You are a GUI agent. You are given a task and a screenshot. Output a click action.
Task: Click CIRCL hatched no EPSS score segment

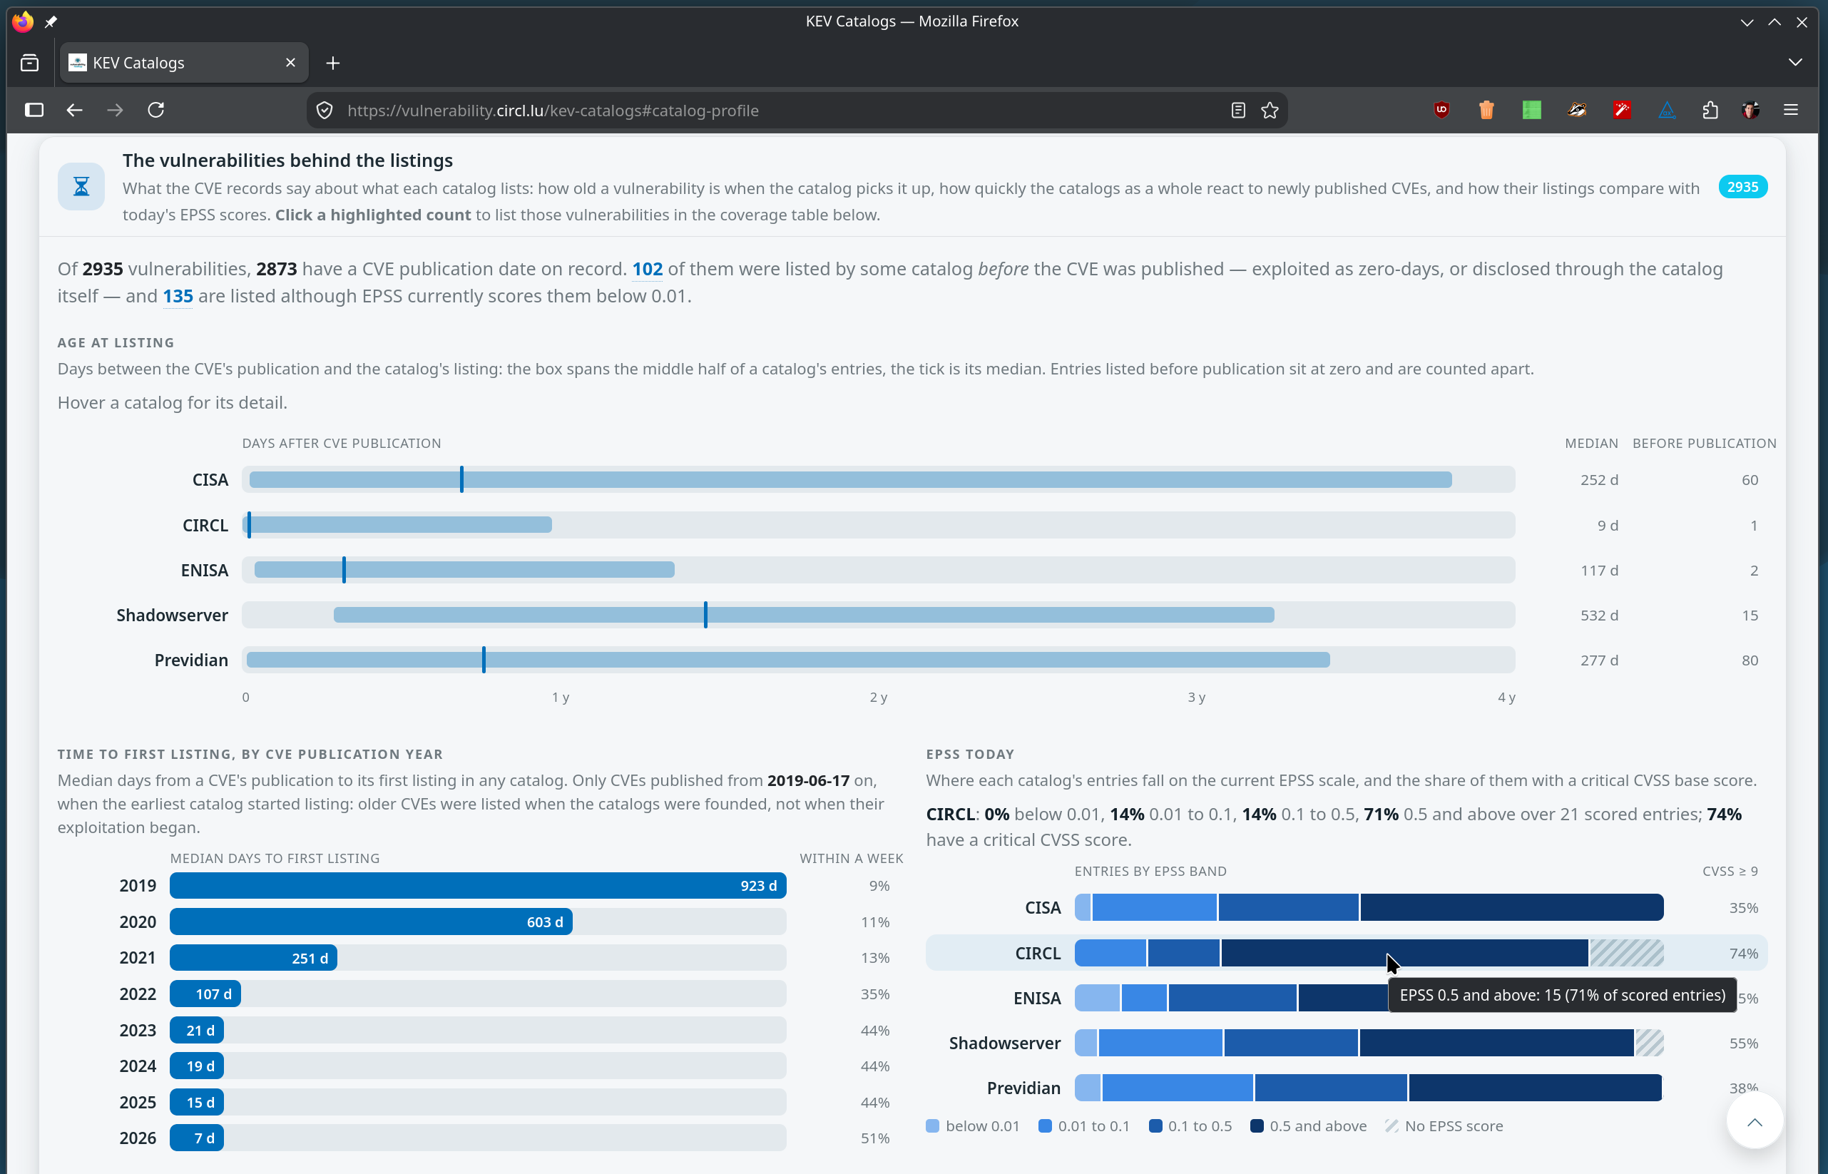(1626, 953)
